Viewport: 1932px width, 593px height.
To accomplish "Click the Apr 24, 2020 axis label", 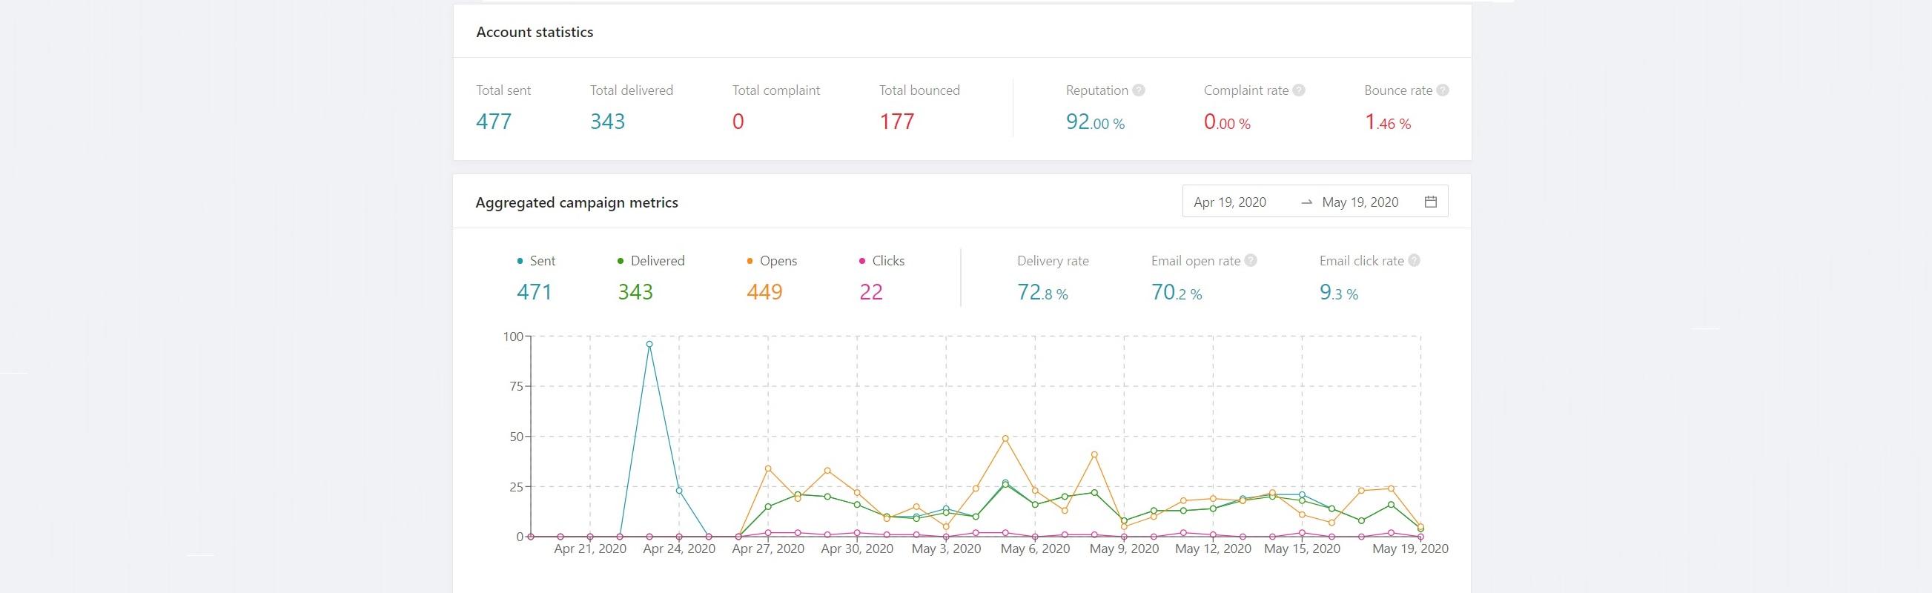I will (680, 549).
